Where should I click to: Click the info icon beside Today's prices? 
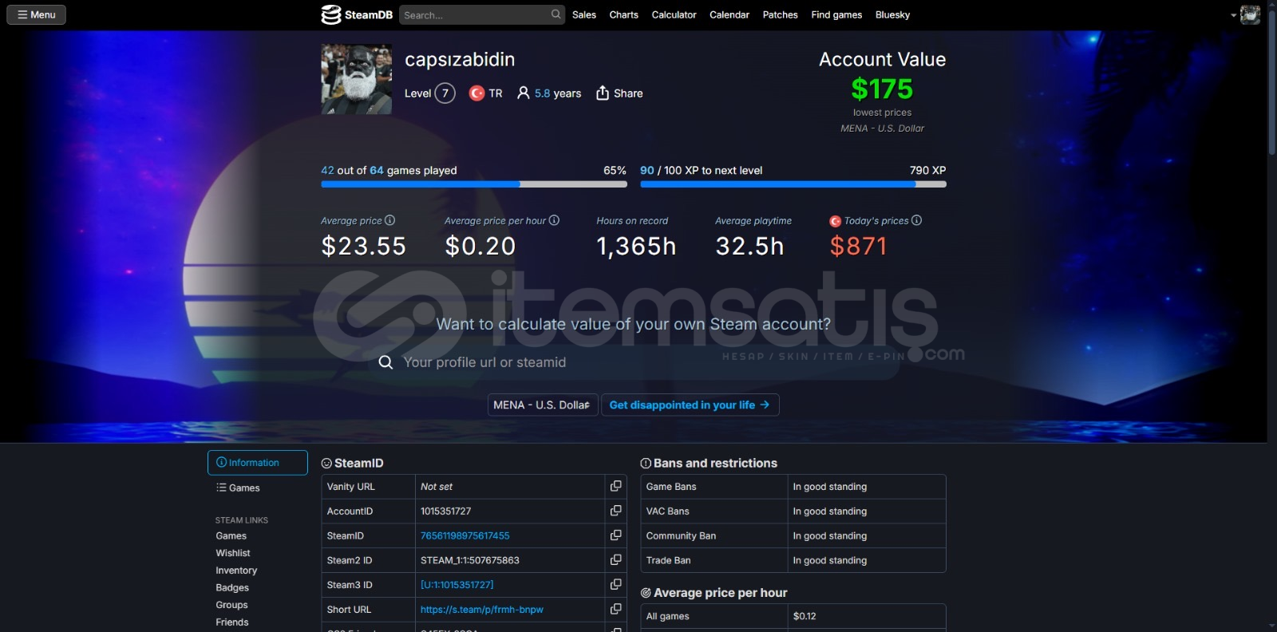(x=916, y=220)
